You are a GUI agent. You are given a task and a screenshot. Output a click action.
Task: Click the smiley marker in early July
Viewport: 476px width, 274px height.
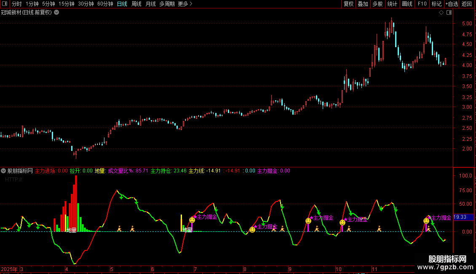coord(192,220)
